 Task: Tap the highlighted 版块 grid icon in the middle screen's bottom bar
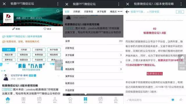[85, 100]
